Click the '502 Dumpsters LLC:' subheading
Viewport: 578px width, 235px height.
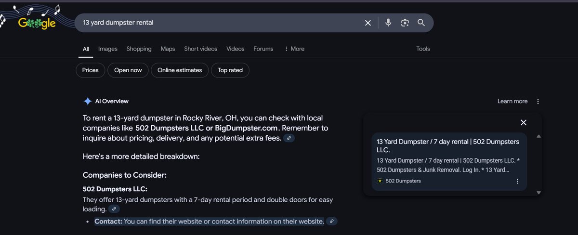pyautogui.click(x=115, y=189)
